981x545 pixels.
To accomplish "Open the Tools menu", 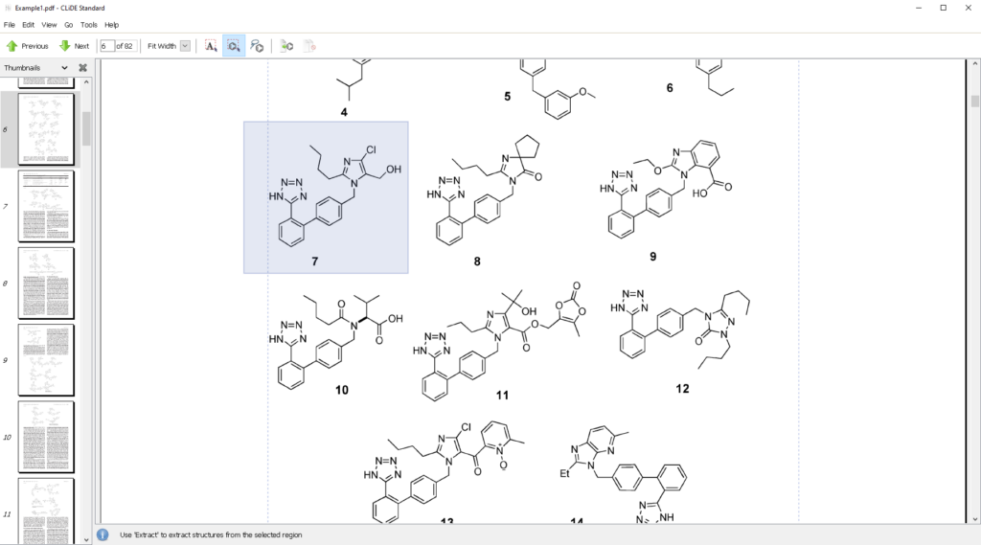I will [88, 25].
